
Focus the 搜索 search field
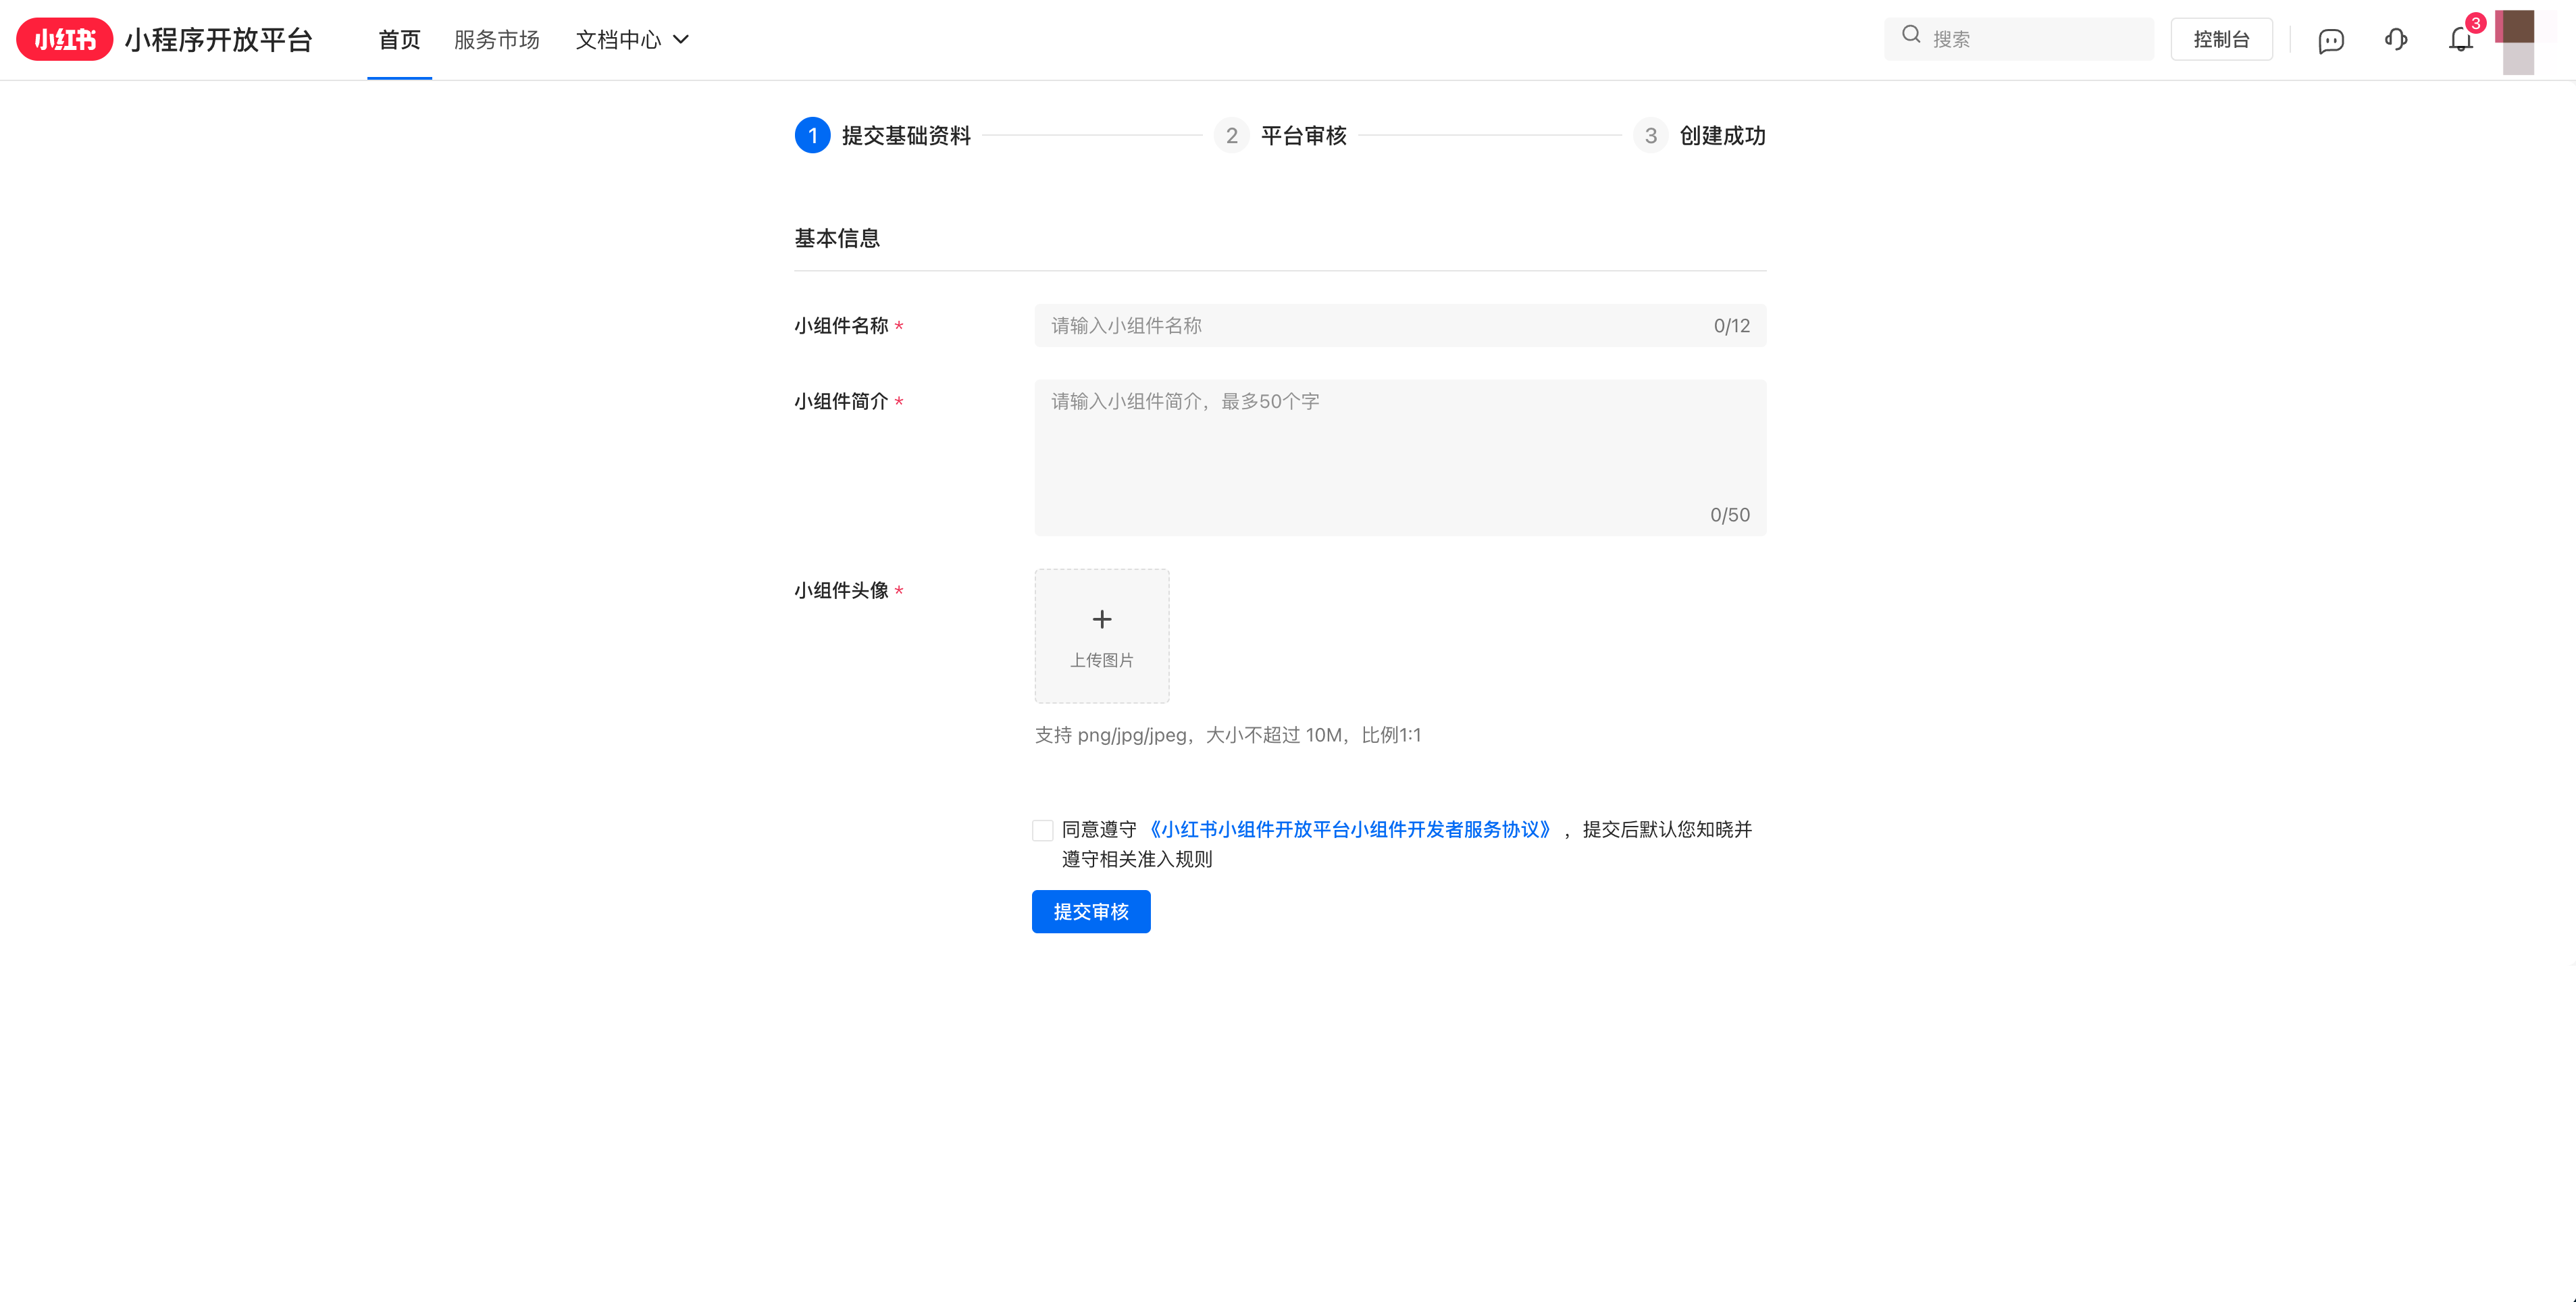[x=2019, y=39]
